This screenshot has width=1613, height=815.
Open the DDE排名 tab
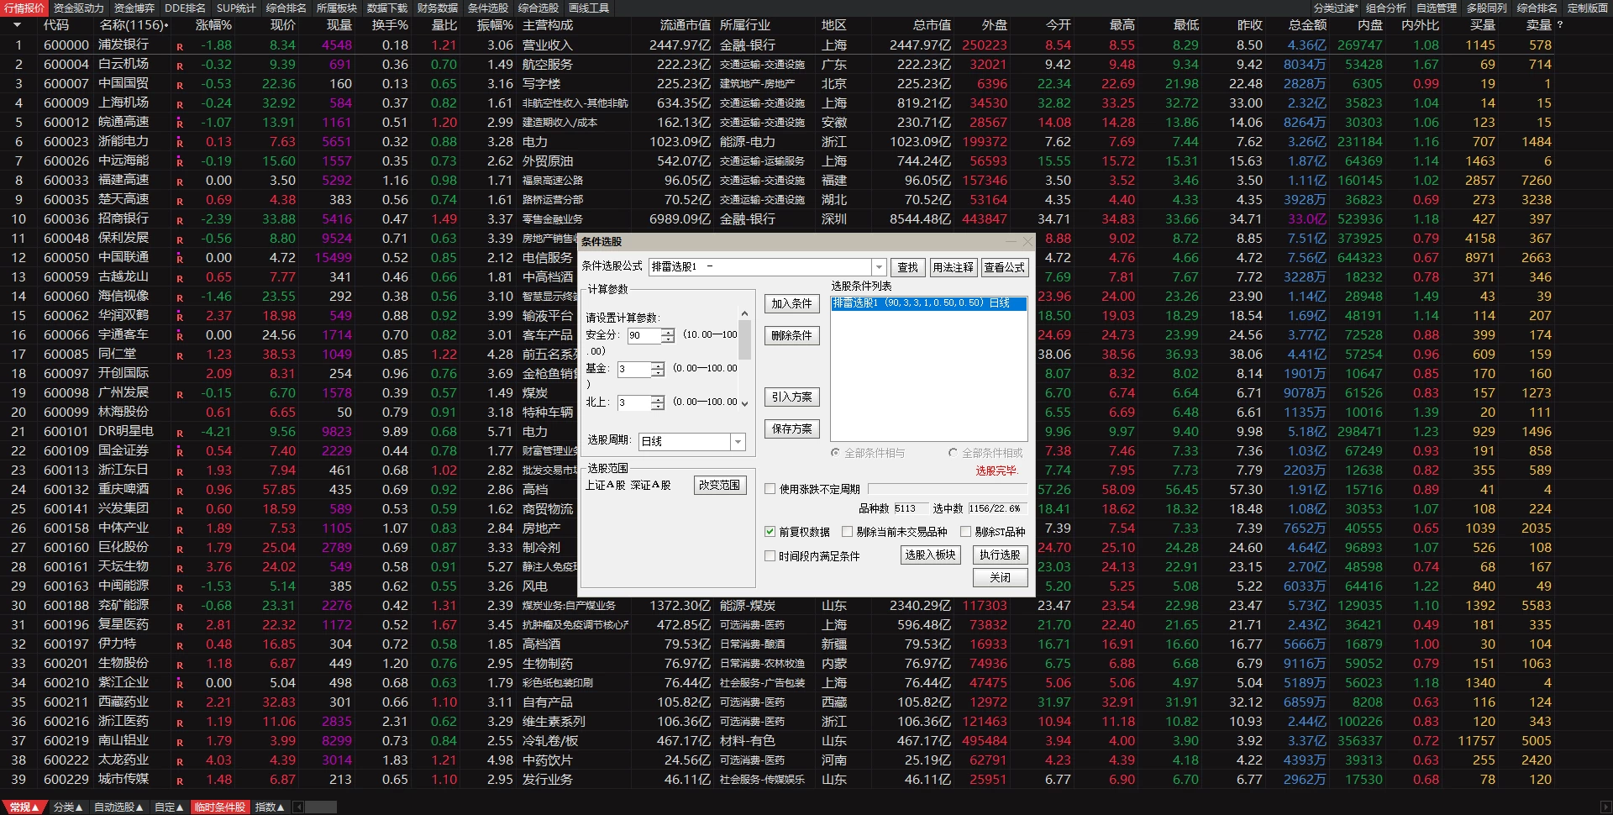185,8
